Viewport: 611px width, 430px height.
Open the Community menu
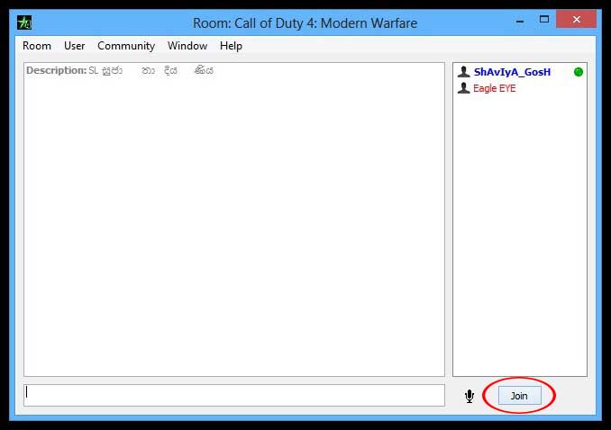pyautogui.click(x=126, y=46)
